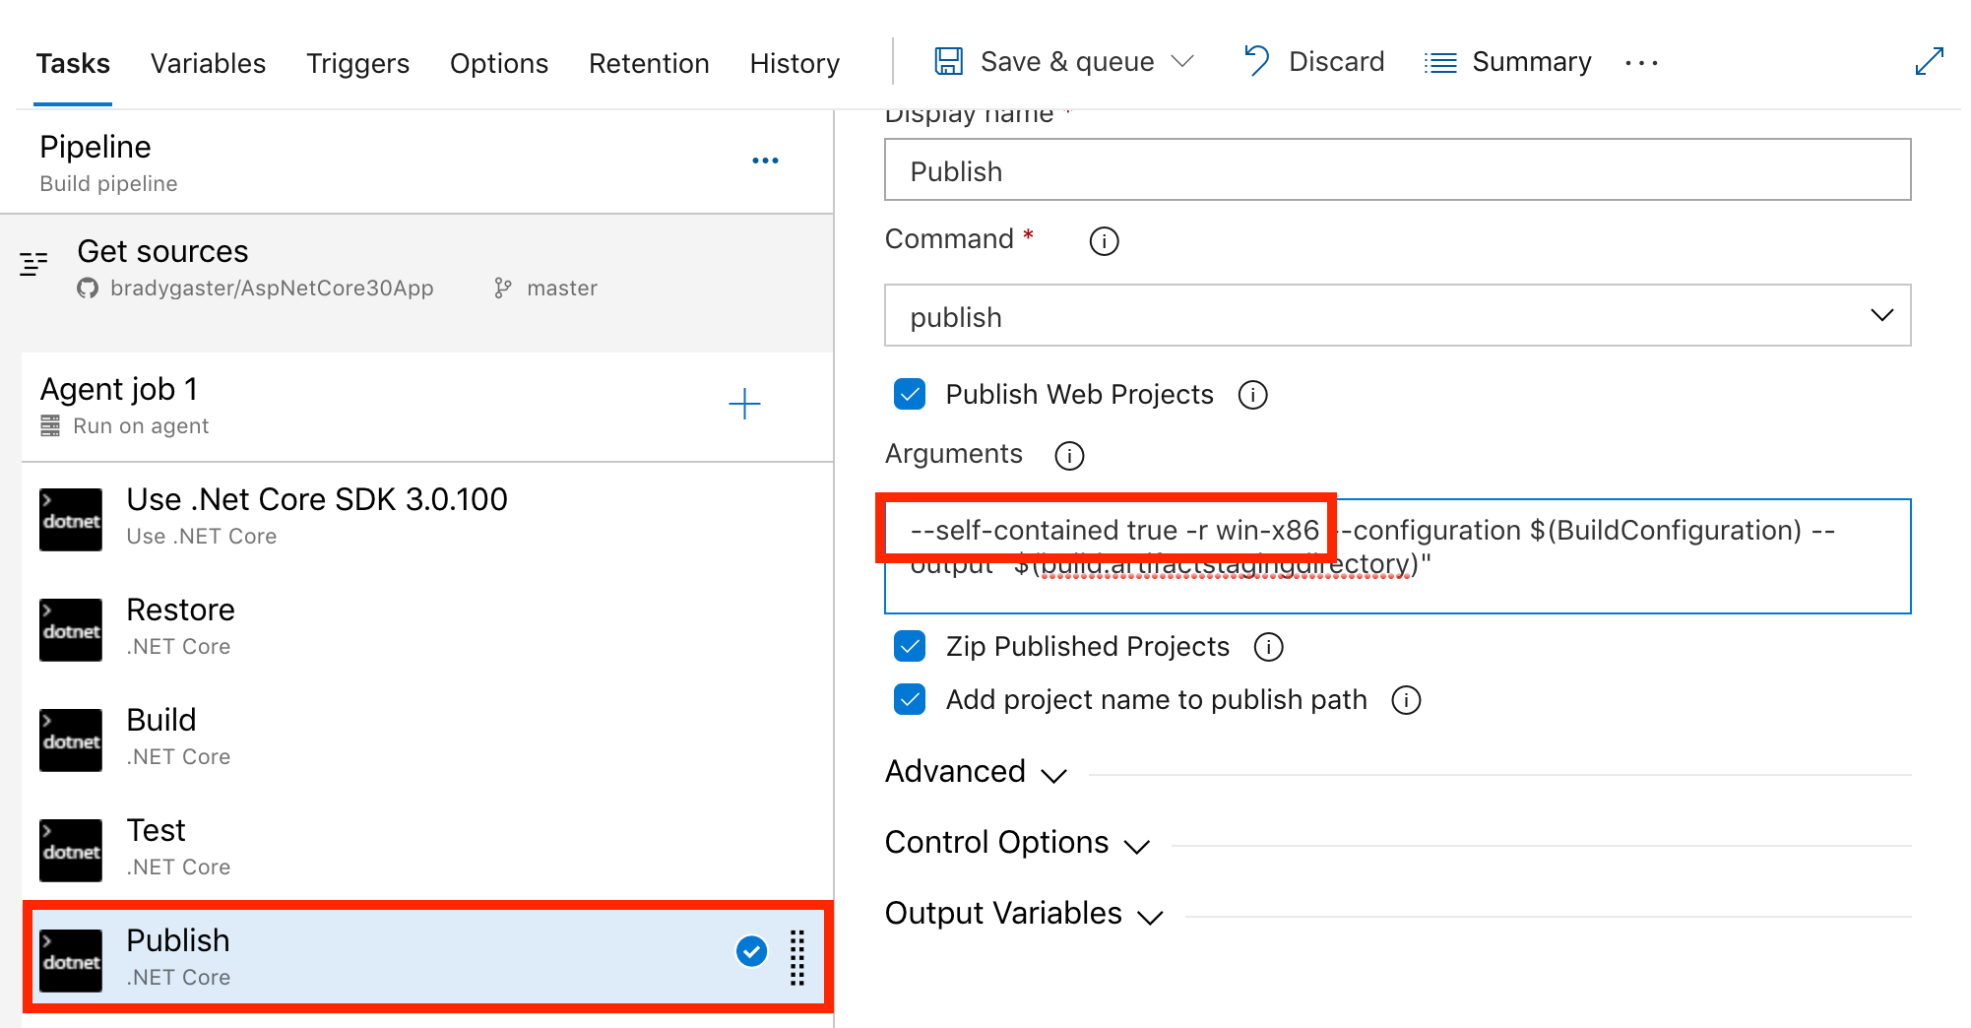Click the drag handle on the Publish task
1971x1028 pixels.
pos(797,957)
